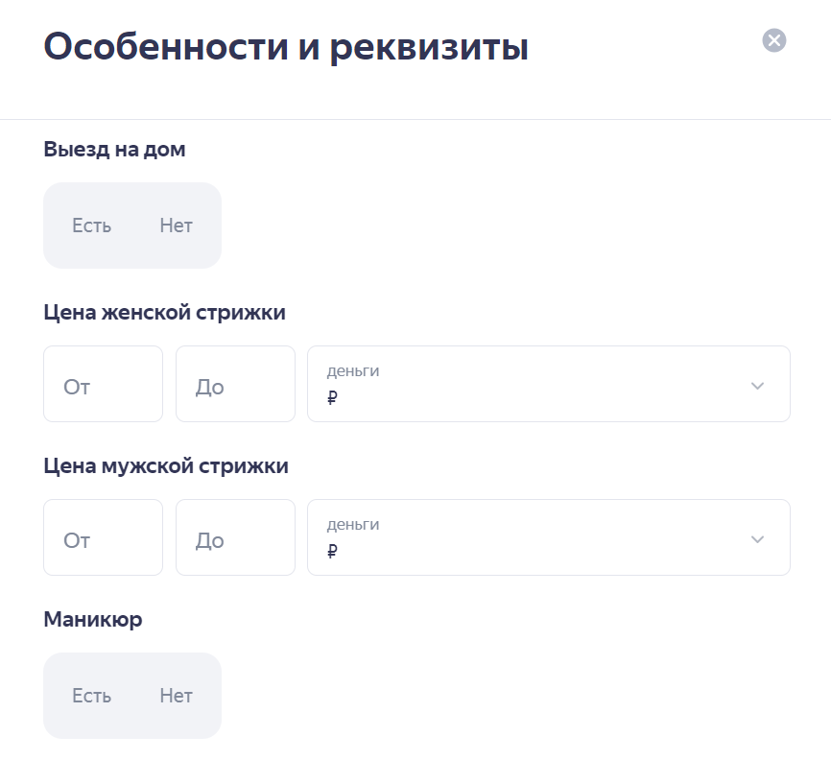Expand the chevron next to the second деньги field

click(x=756, y=537)
